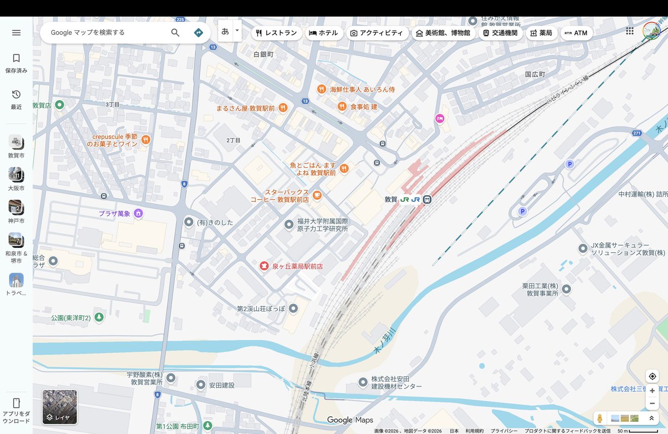The height and width of the screenshot is (434, 668).
Task: Click the 白銀町 district label
Action: click(x=263, y=54)
